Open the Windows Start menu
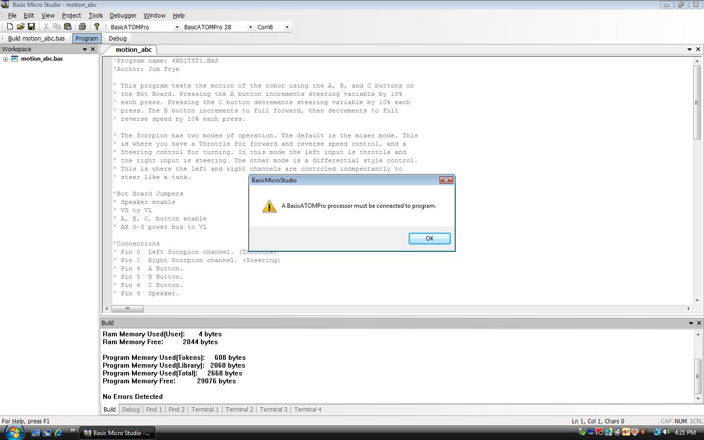The image size is (704, 440). 14,432
